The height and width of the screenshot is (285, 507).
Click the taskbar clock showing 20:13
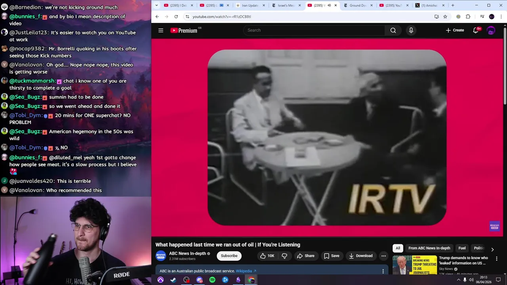point(483,280)
